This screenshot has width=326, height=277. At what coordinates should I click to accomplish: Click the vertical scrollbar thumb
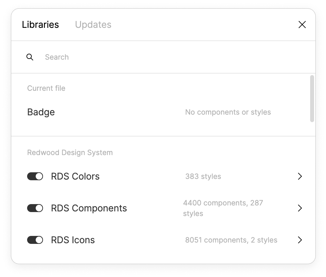(312, 98)
